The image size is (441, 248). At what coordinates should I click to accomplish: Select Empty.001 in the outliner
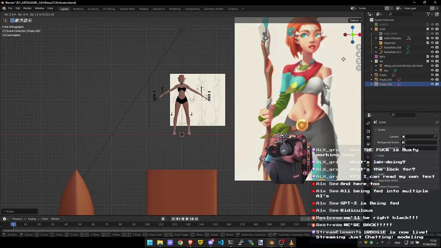coord(386,80)
